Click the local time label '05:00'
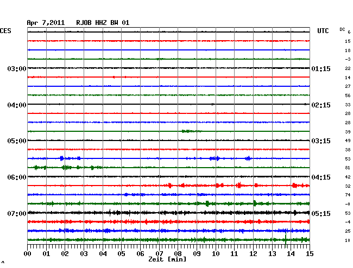 coord(17,141)
